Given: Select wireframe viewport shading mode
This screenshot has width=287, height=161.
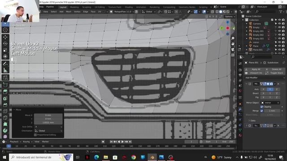Looking at the screenshot, I should 217,12.
